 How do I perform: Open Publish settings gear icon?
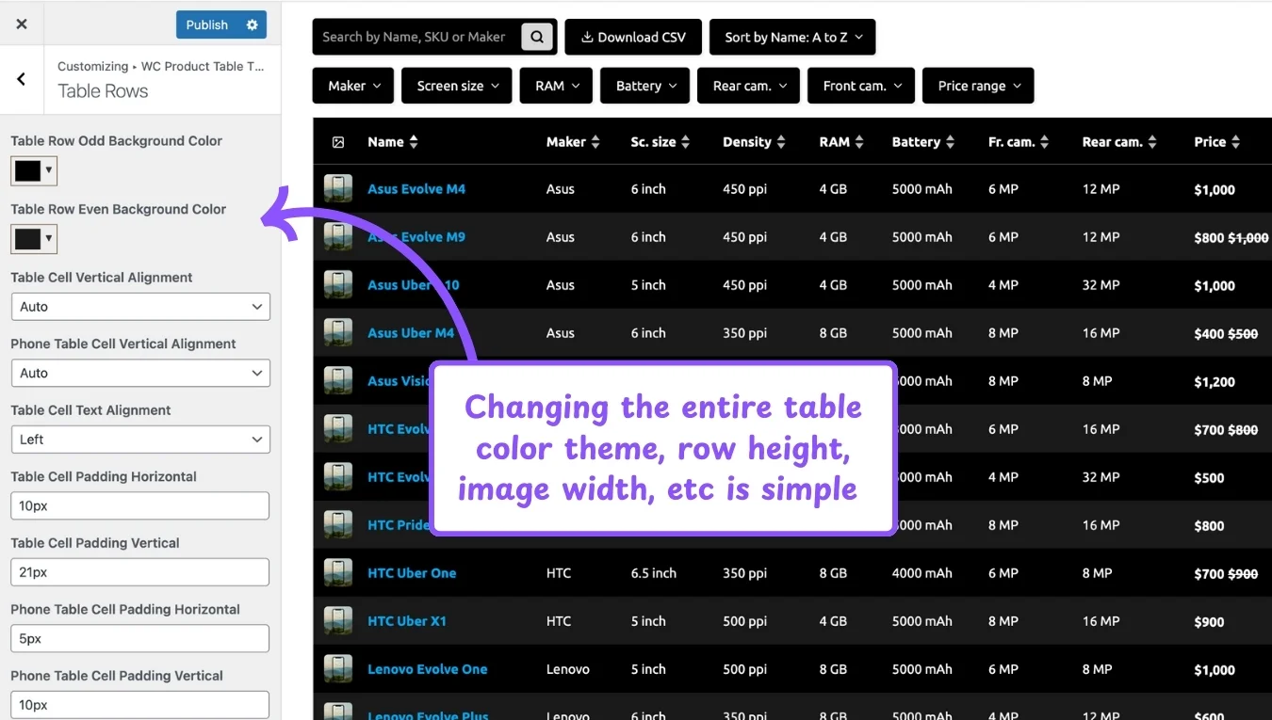click(x=252, y=25)
